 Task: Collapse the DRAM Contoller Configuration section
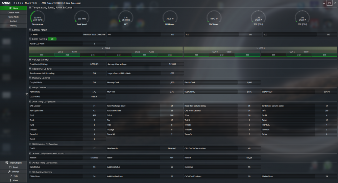(30, 144)
